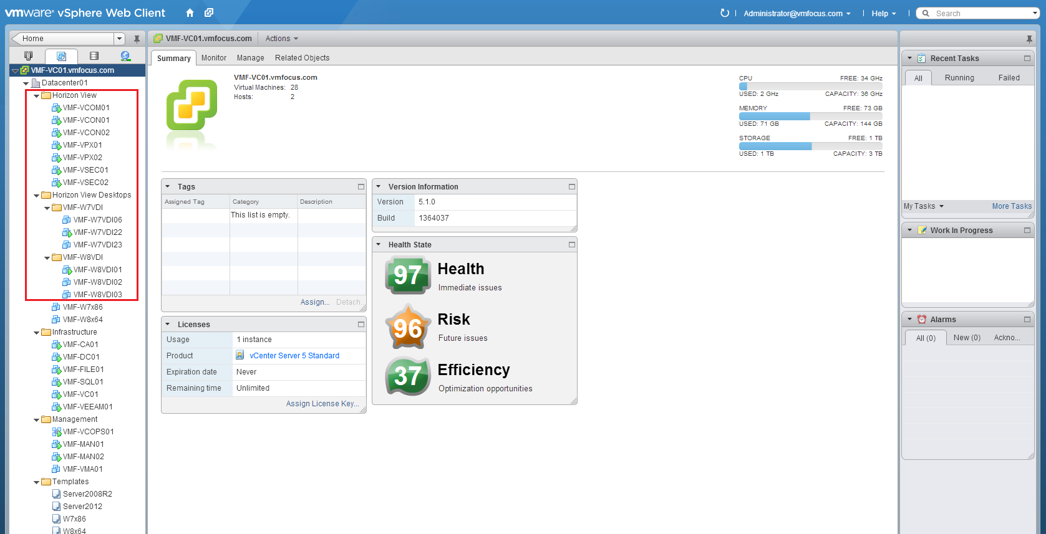Image resolution: width=1046 pixels, height=534 pixels.
Task: Select the Failed tab in Recent Tasks
Action: [x=1009, y=78]
